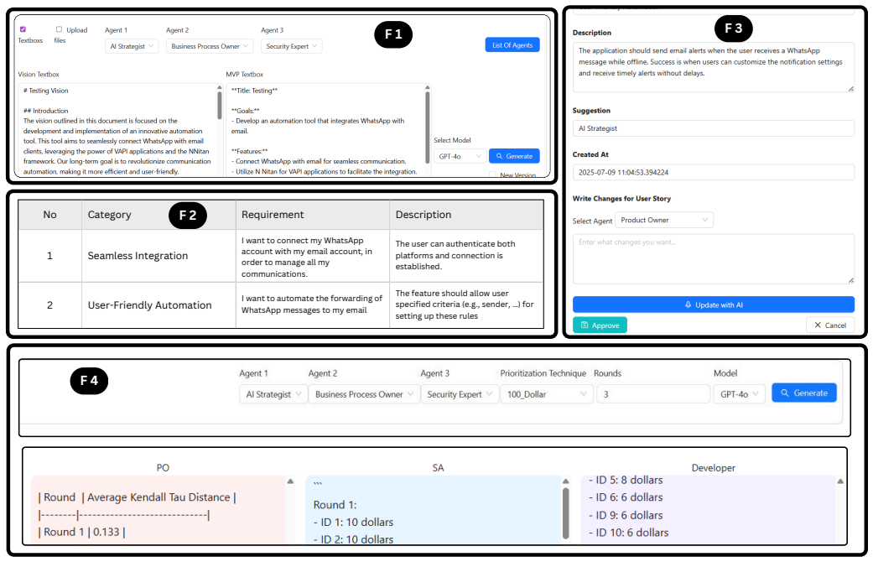Image resolution: width=873 pixels, height=562 pixels.
Task: Click the PO panel heading
Action: point(163,468)
